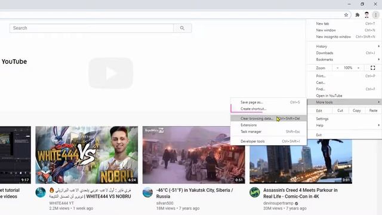This screenshot has width=382, height=215.
Task: Open WHITE444 YT channel avatar
Action: [x=41, y=192]
